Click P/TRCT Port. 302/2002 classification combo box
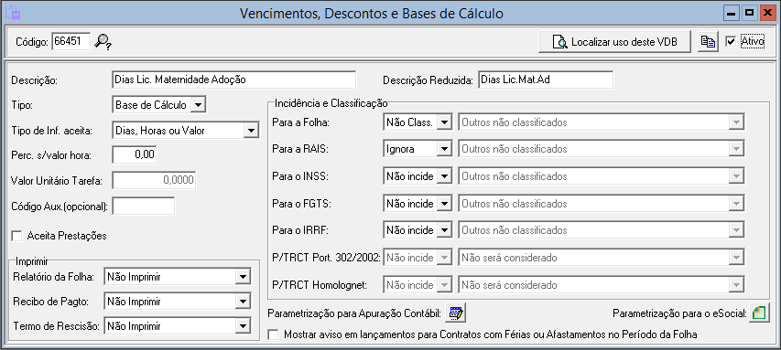781x350 pixels. click(x=602, y=258)
